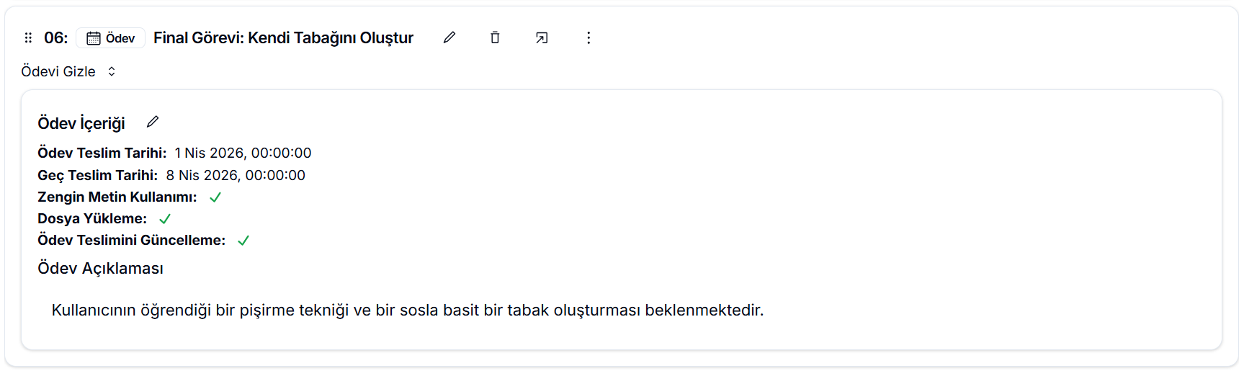Click the Ödev İçeriği heading
The width and height of the screenshot is (1244, 371).
coord(81,123)
